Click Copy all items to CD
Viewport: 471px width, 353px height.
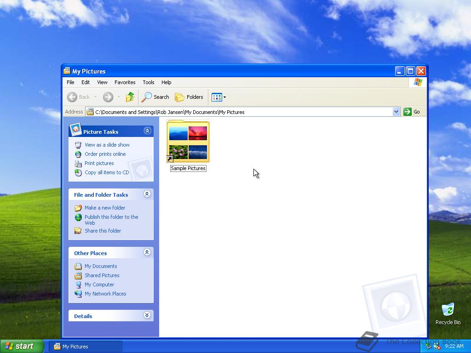tap(107, 172)
